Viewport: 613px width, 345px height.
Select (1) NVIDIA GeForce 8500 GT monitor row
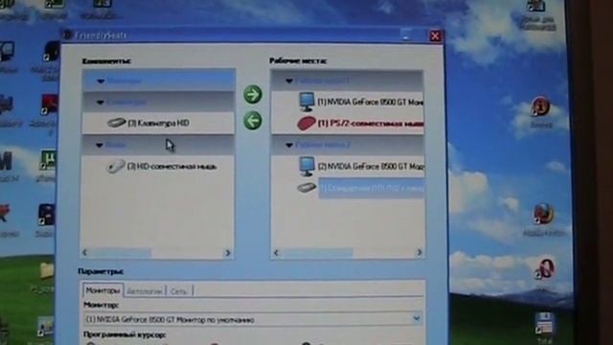(x=347, y=102)
